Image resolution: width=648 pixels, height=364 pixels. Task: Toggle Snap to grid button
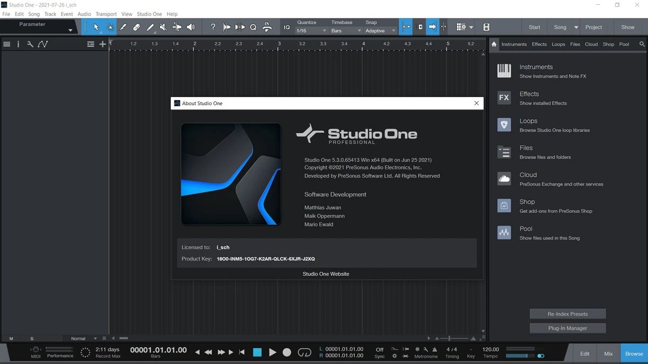click(x=406, y=27)
